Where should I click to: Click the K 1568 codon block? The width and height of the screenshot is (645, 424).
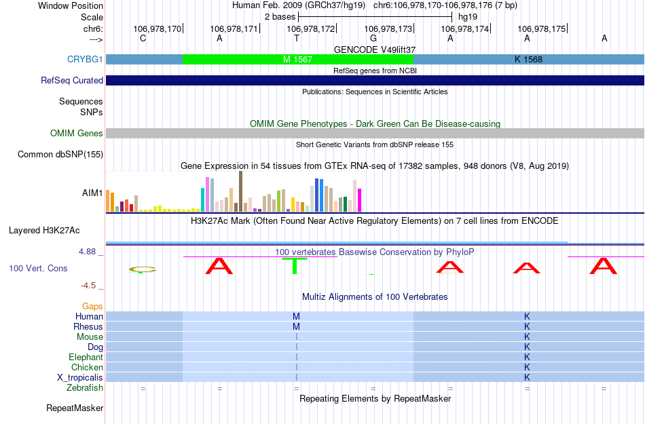pyautogui.click(x=529, y=60)
